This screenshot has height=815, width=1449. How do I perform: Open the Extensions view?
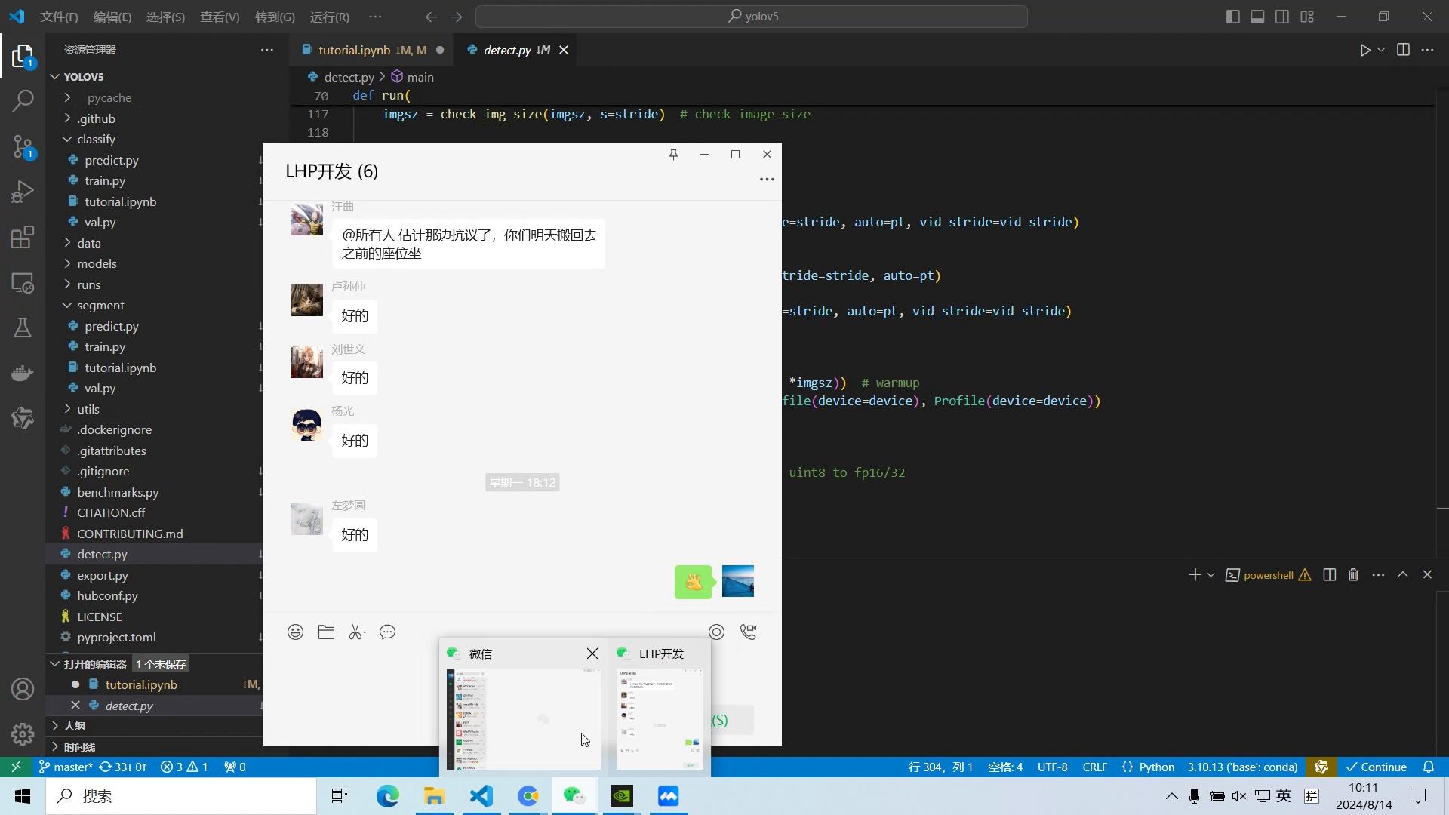[x=23, y=237]
